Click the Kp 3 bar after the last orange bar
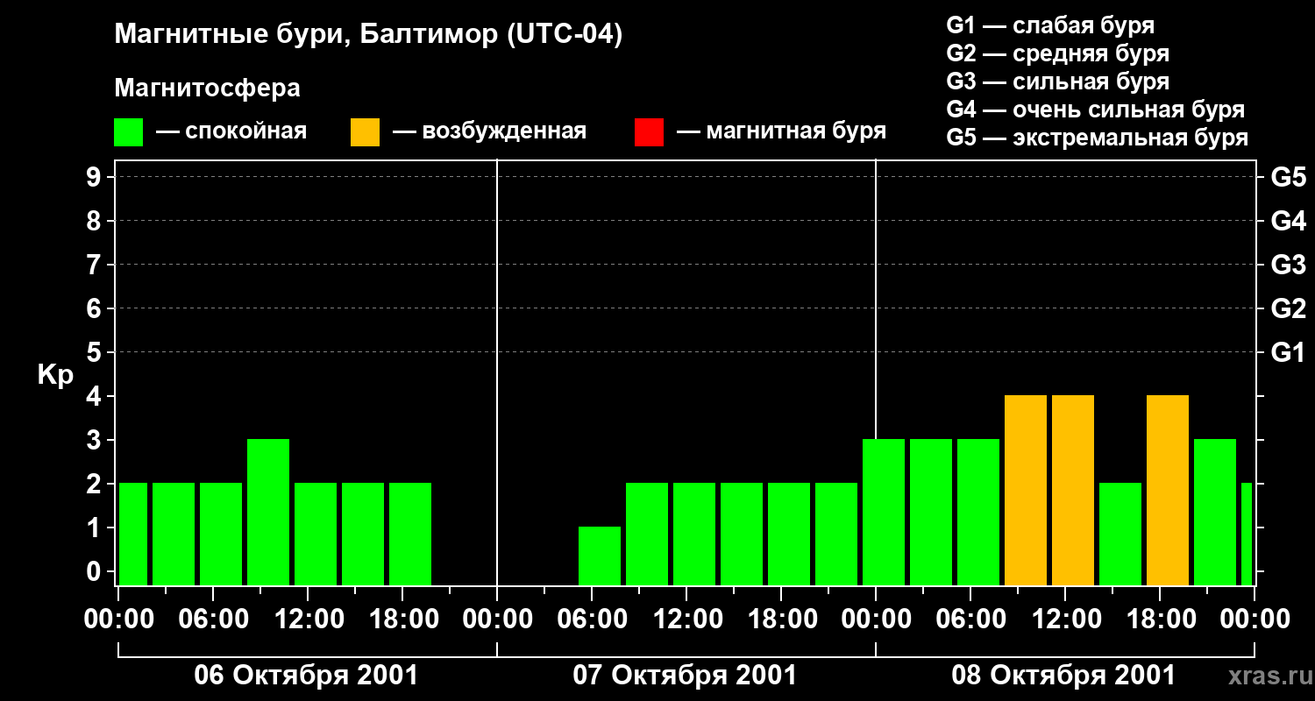The height and width of the screenshot is (701, 1315). click(1215, 513)
